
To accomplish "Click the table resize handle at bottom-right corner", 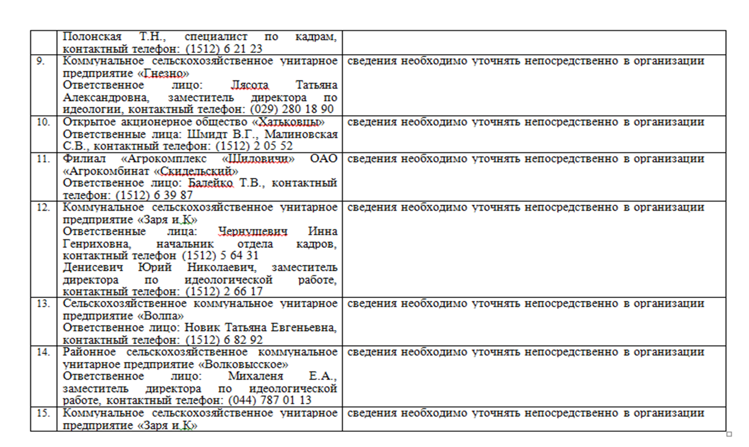I will [729, 434].
